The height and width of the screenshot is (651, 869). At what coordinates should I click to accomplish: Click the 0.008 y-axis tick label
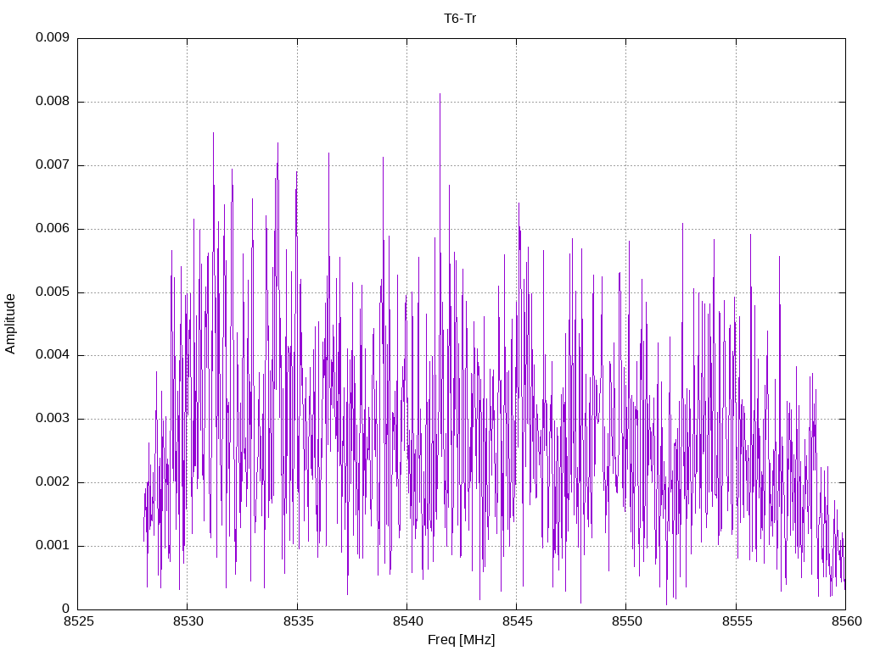[x=53, y=102]
